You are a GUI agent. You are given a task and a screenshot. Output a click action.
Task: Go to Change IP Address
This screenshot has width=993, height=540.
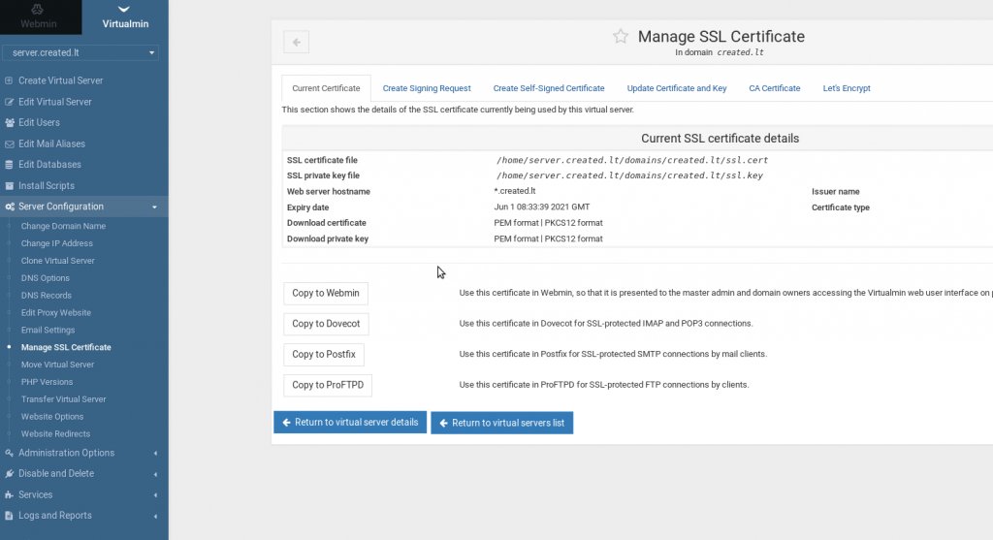point(56,243)
